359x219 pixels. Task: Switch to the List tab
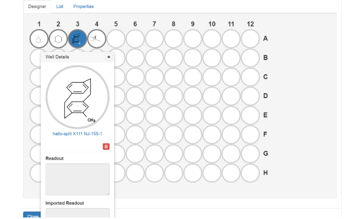60,6
